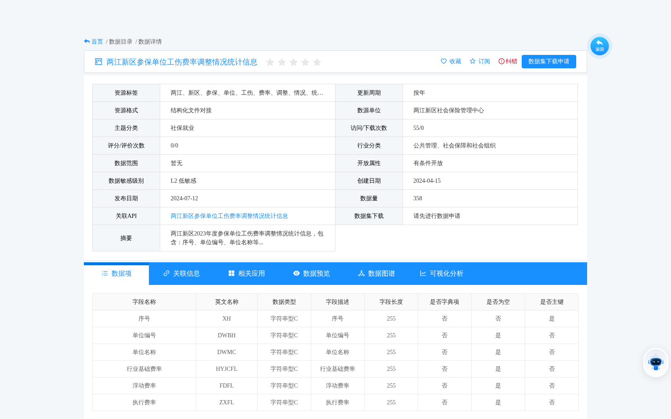Open the 关联API dataset link
This screenshot has width=671, height=419.
click(229, 216)
